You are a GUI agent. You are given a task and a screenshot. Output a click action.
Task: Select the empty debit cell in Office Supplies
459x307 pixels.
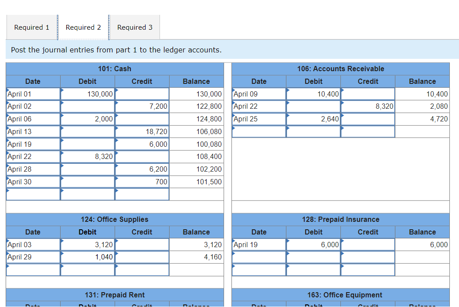87,269
